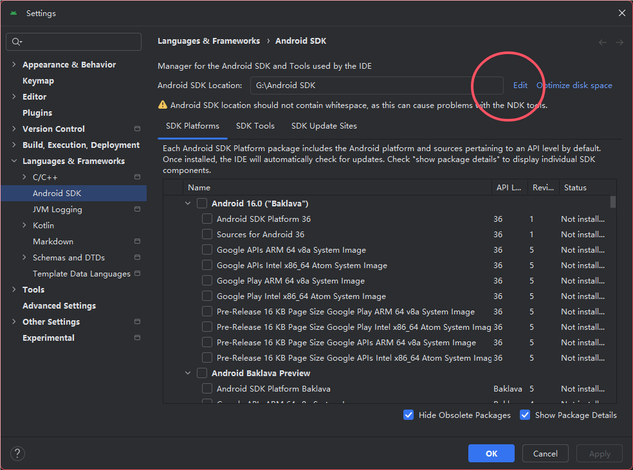Open Advanced Settings page
The width and height of the screenshot is (633, 470).
(x=59, y=306)
